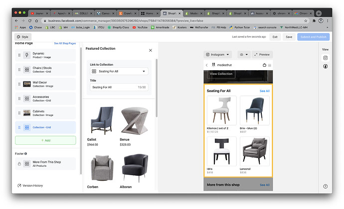The image size is (344, 209).
Task: Click the Exit button
Action: click(275, 37)
